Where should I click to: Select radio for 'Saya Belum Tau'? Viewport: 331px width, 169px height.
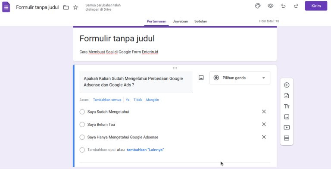82,125
